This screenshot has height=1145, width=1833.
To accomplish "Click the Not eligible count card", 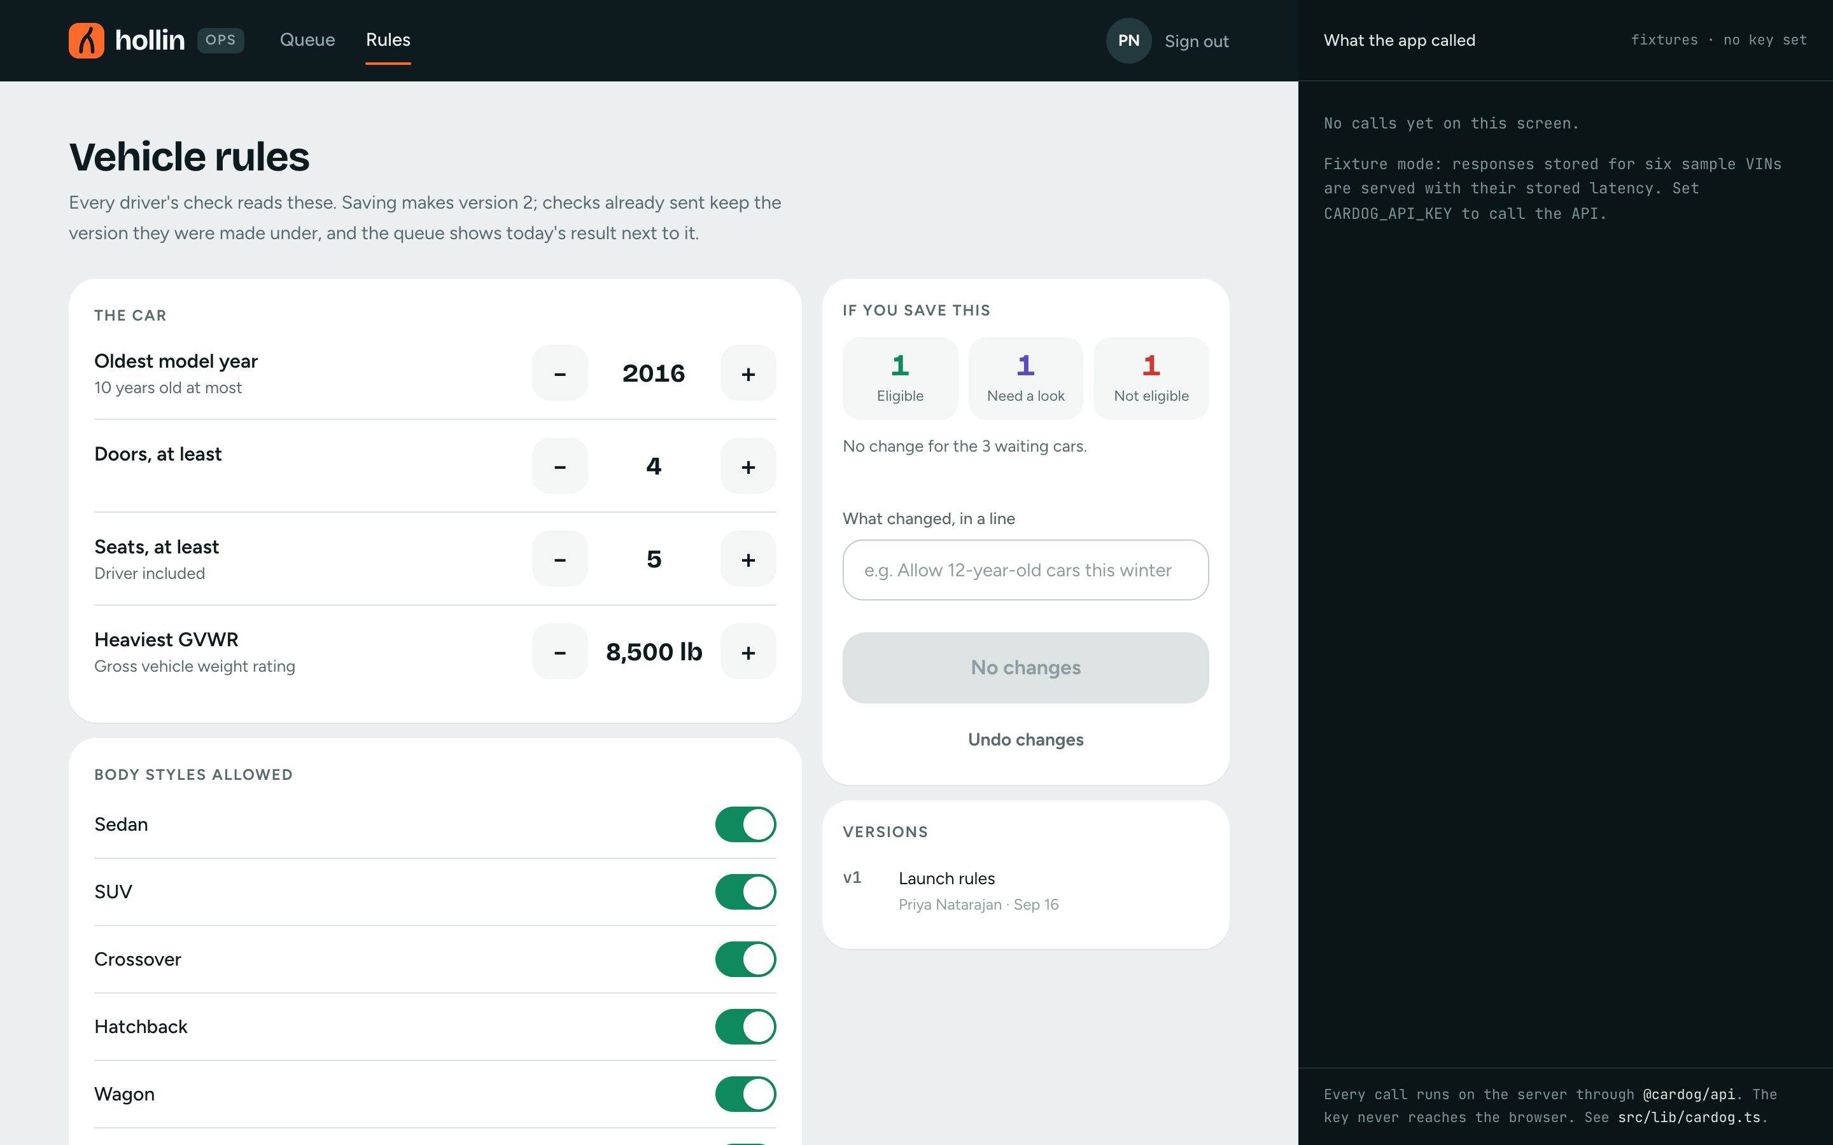I will point(1151,378).
